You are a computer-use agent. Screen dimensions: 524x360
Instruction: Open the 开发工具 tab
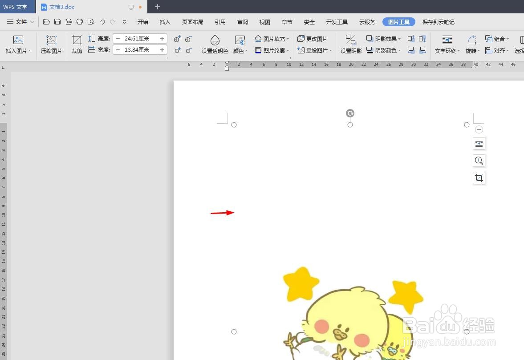pos(337,22)
